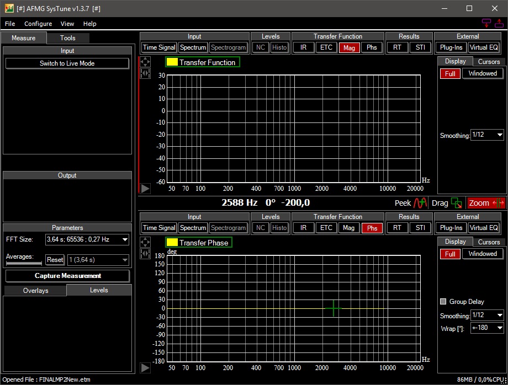Click the purple down-arrow icon in the menu bar
Image resolution: width=508 pixels, height=385 pixels.
coord(486,23)
